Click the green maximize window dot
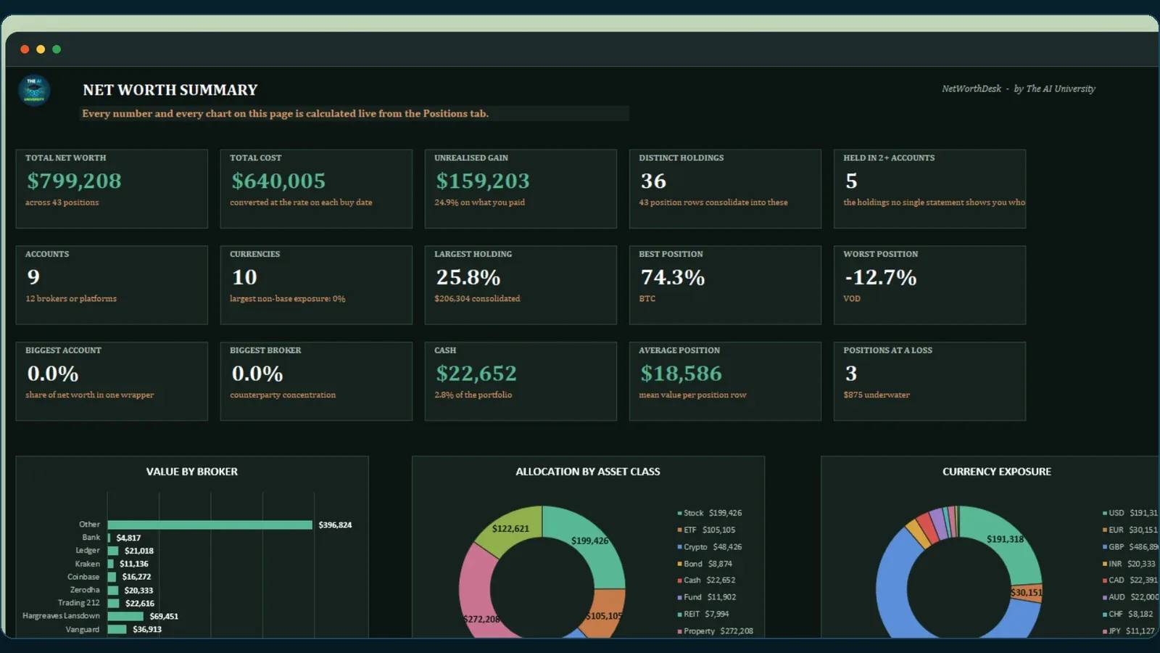The image size is (1160, 653). 57,49
